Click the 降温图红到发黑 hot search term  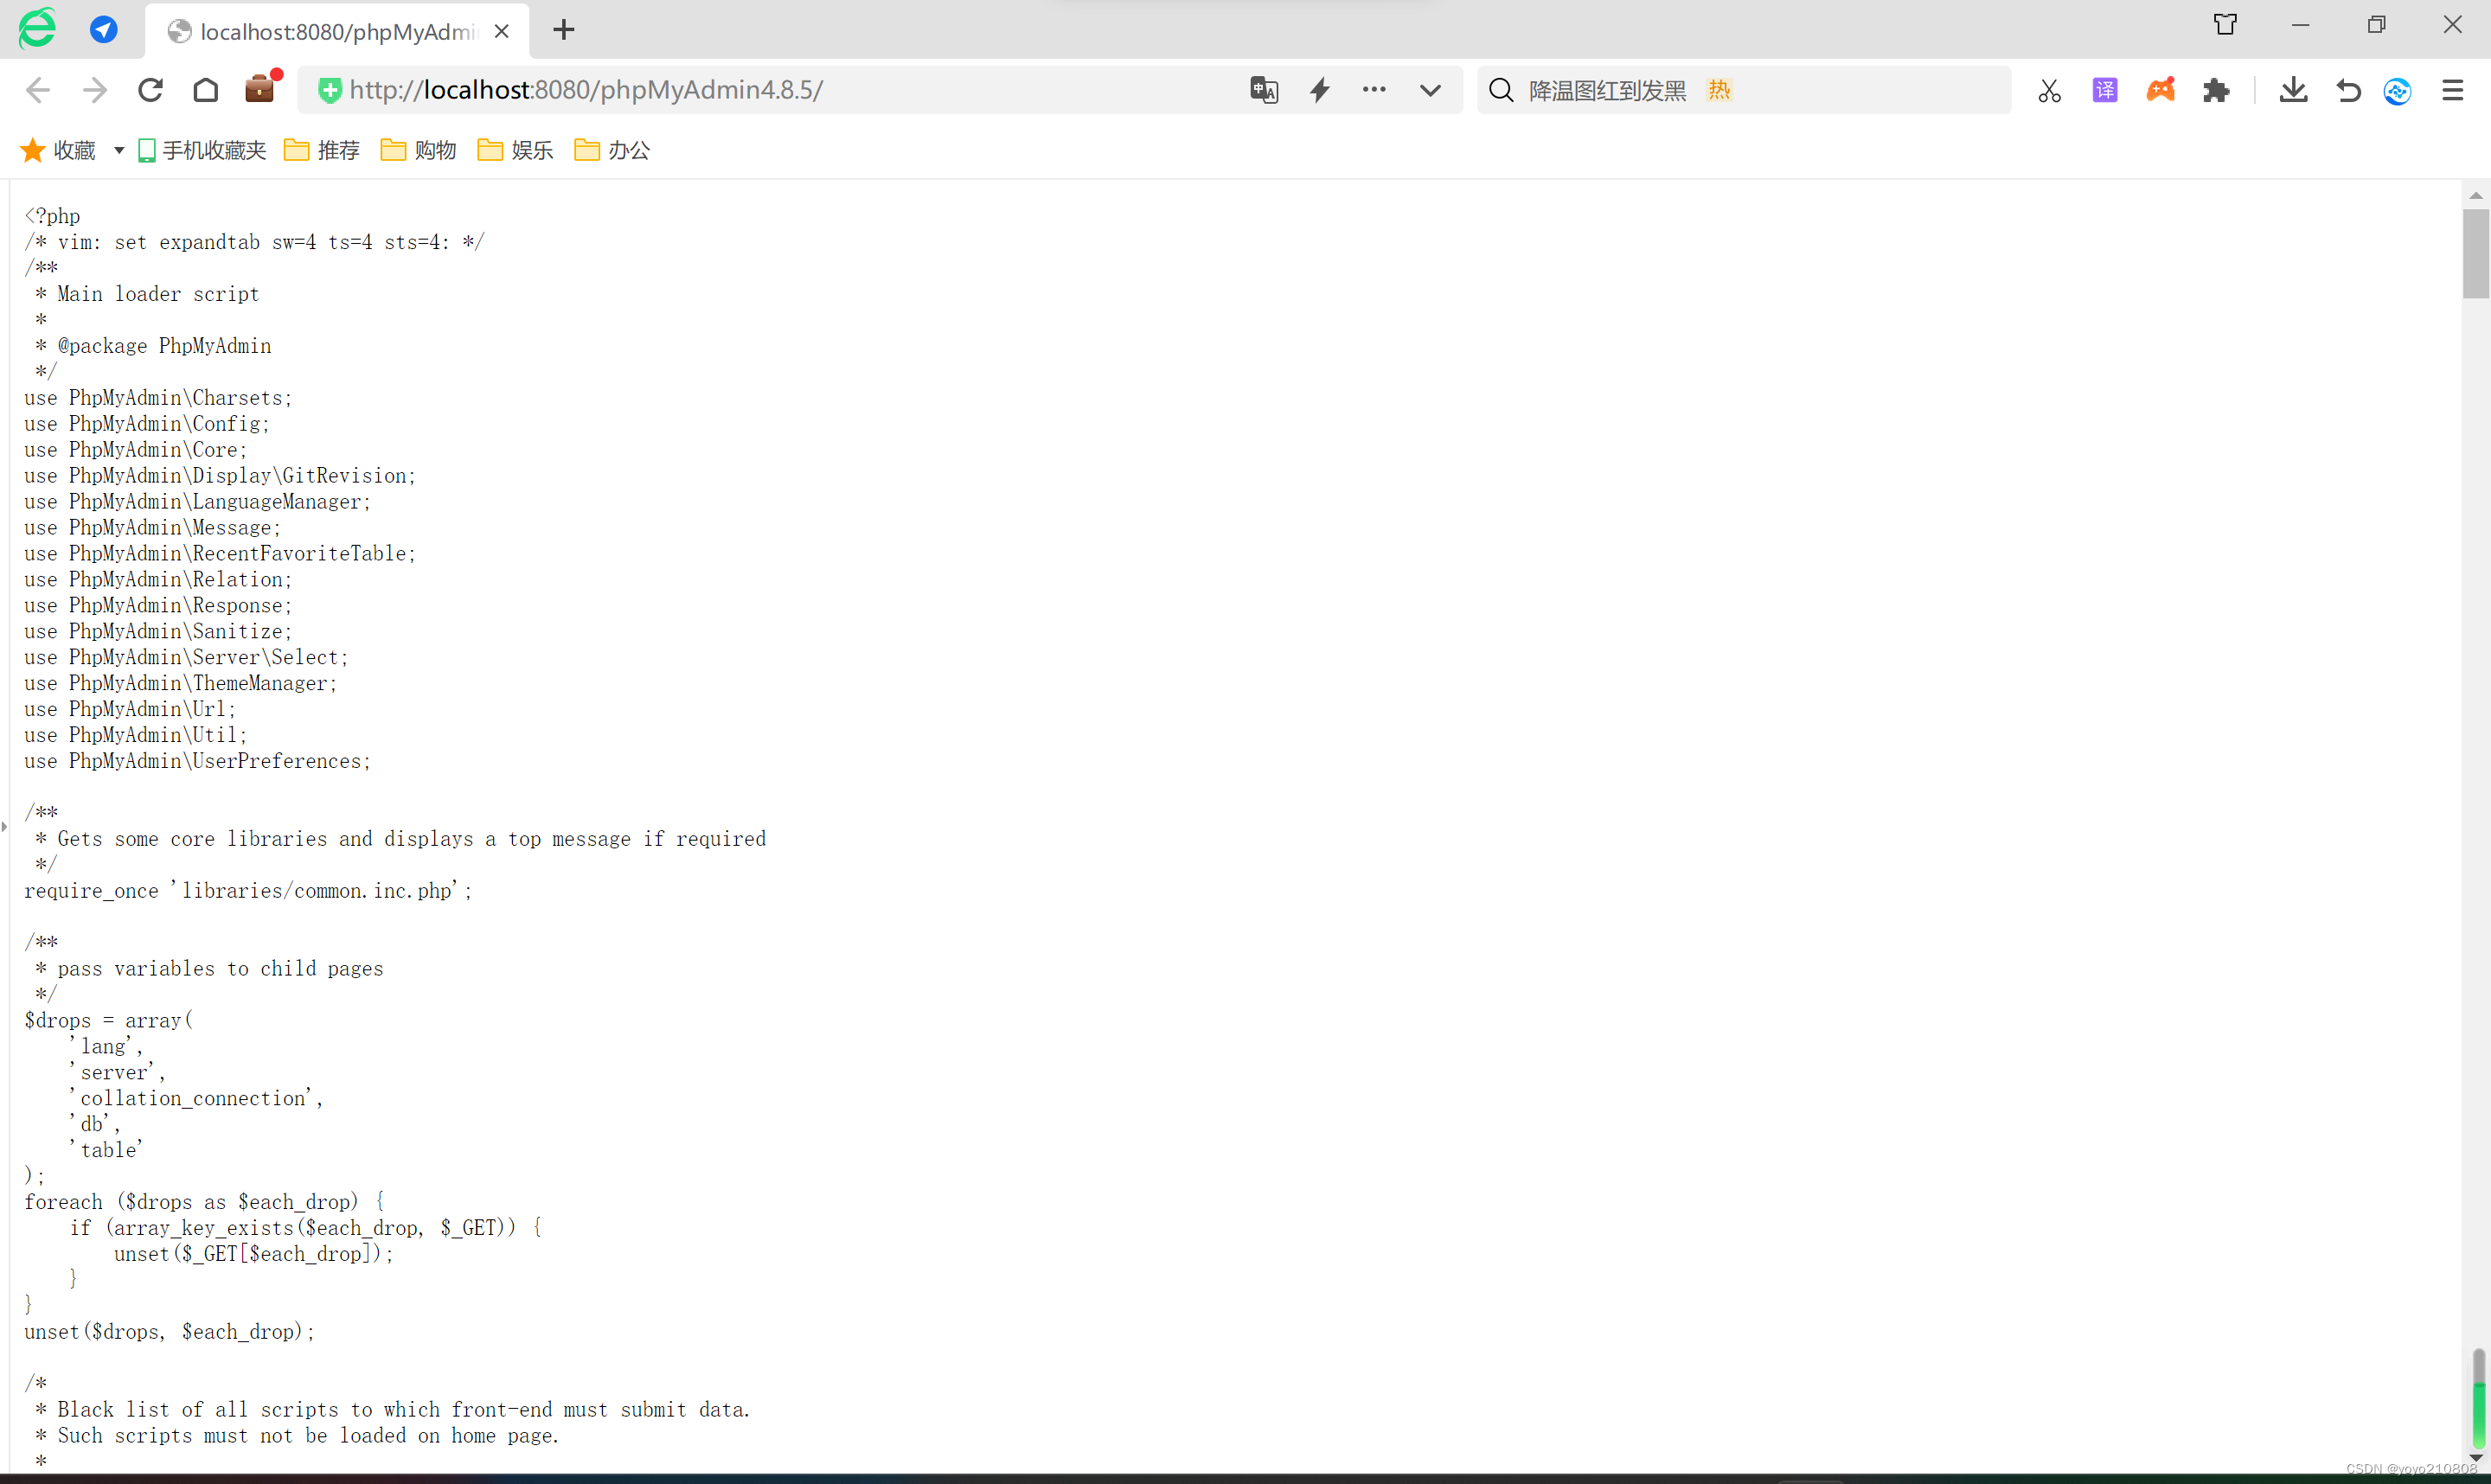1607,90
